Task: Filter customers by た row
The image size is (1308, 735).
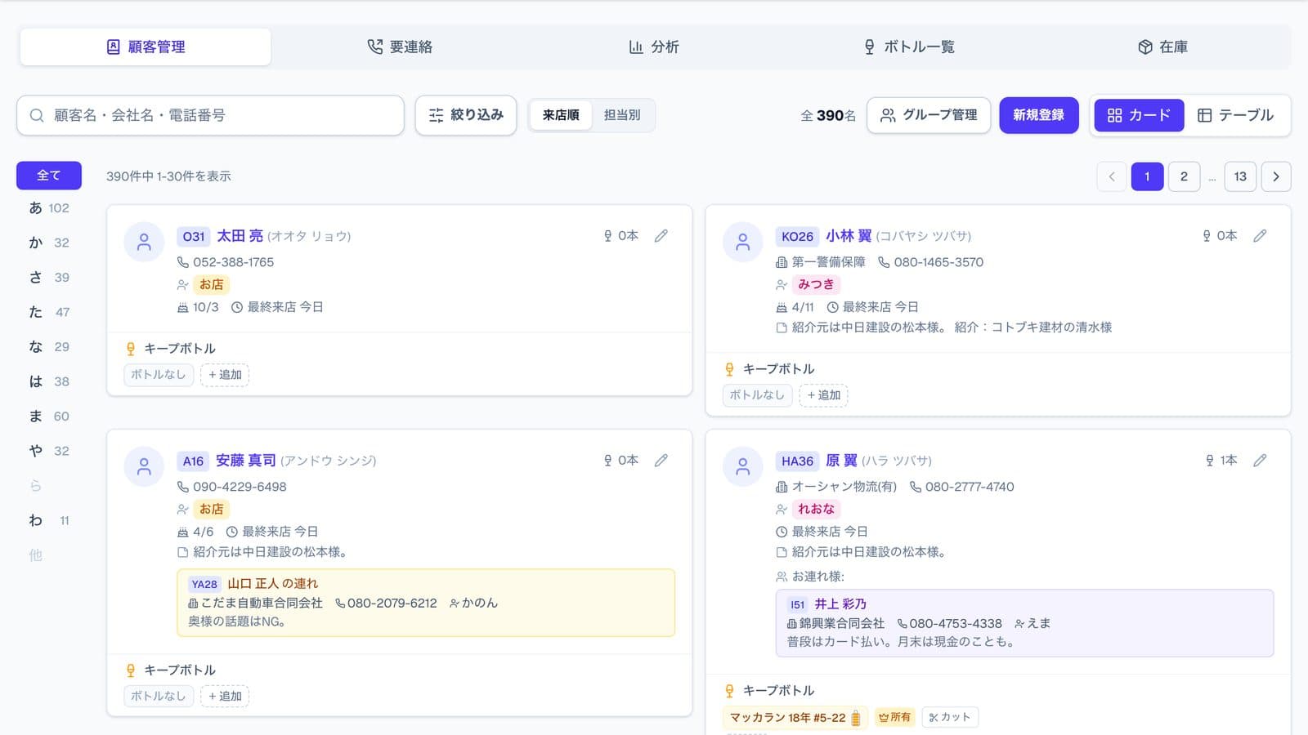Action: pos(49,312)
